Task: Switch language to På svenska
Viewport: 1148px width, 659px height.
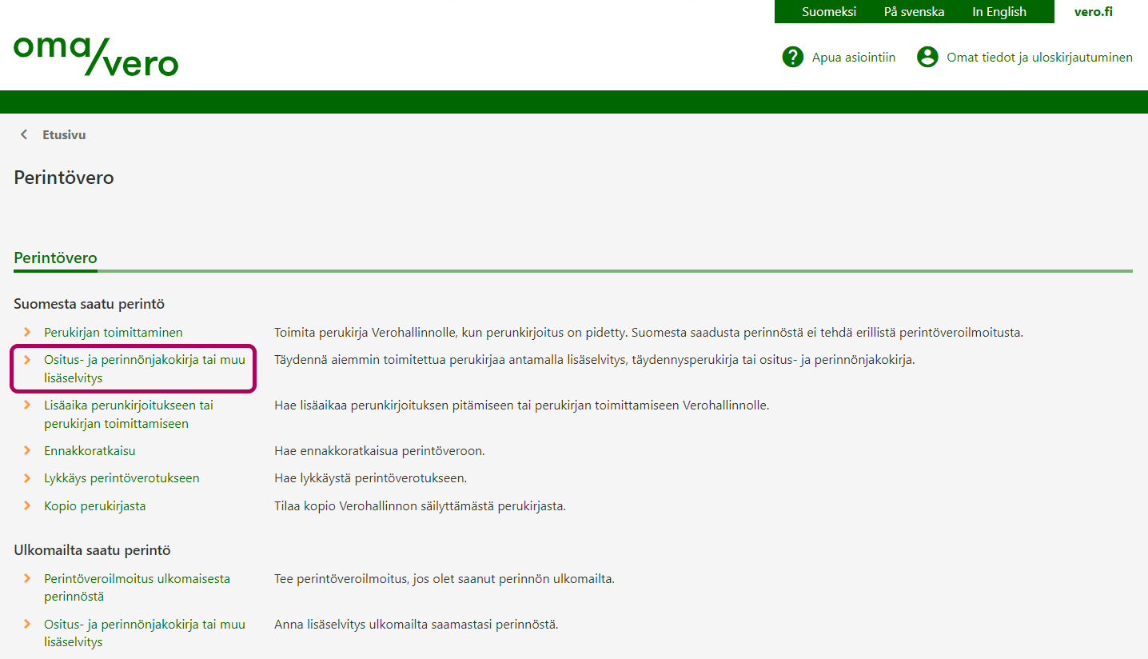Action: pos(914,12)
